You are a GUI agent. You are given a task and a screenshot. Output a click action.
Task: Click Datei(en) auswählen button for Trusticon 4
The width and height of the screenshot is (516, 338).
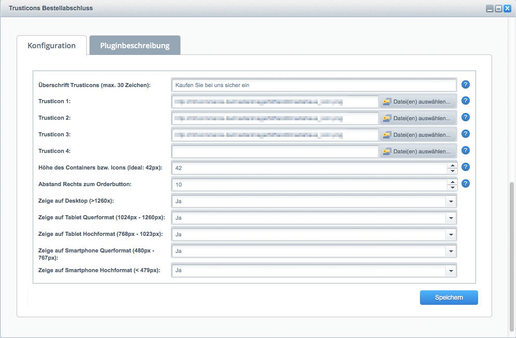[x=418, y=151]
